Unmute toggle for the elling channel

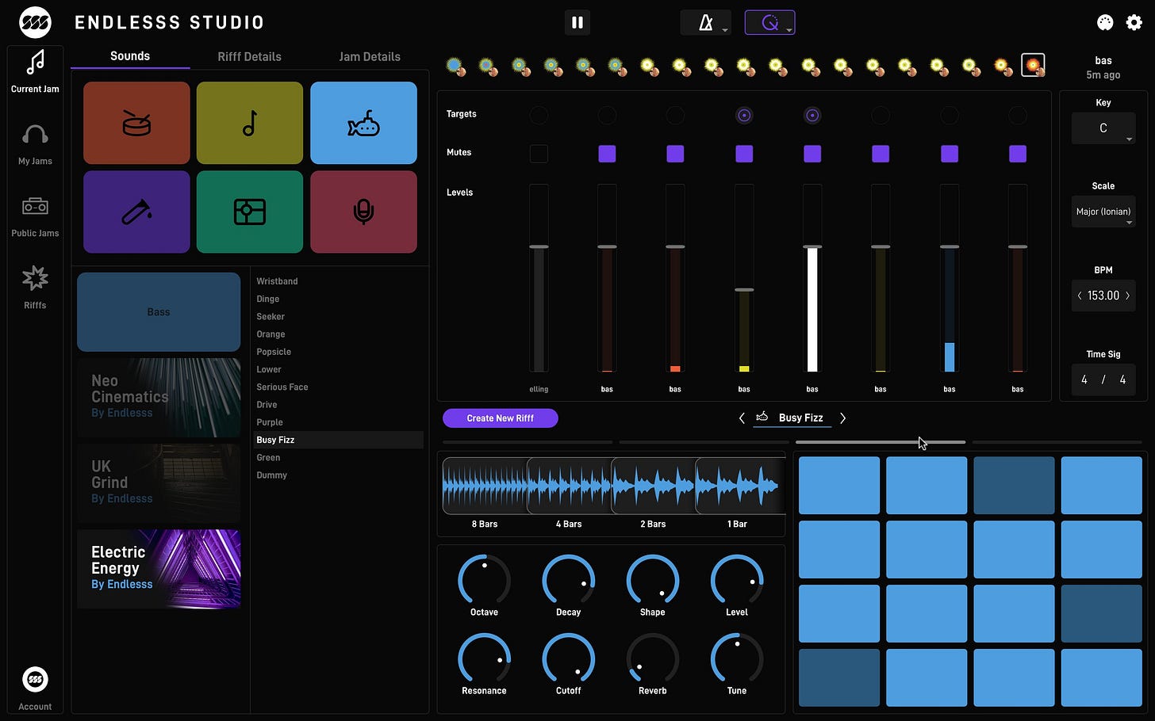(539, 154)
